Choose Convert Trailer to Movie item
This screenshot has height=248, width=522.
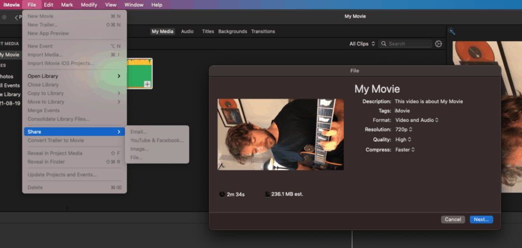74,140
